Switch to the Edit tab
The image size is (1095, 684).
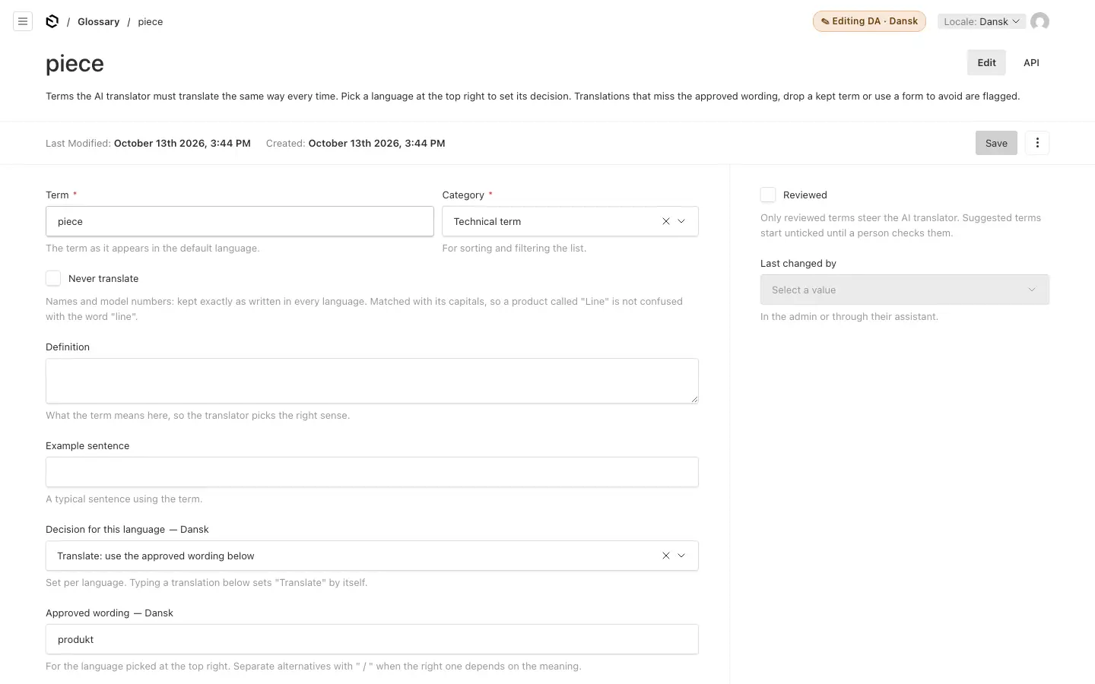[x=986, y=62]
